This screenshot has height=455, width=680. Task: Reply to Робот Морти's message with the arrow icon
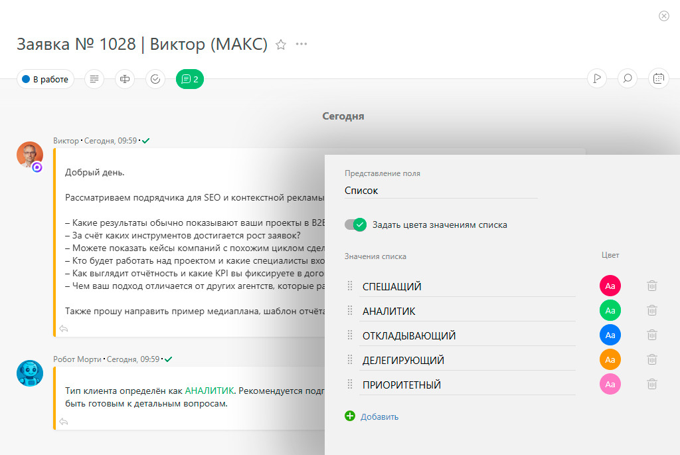(x=64, y=421)
